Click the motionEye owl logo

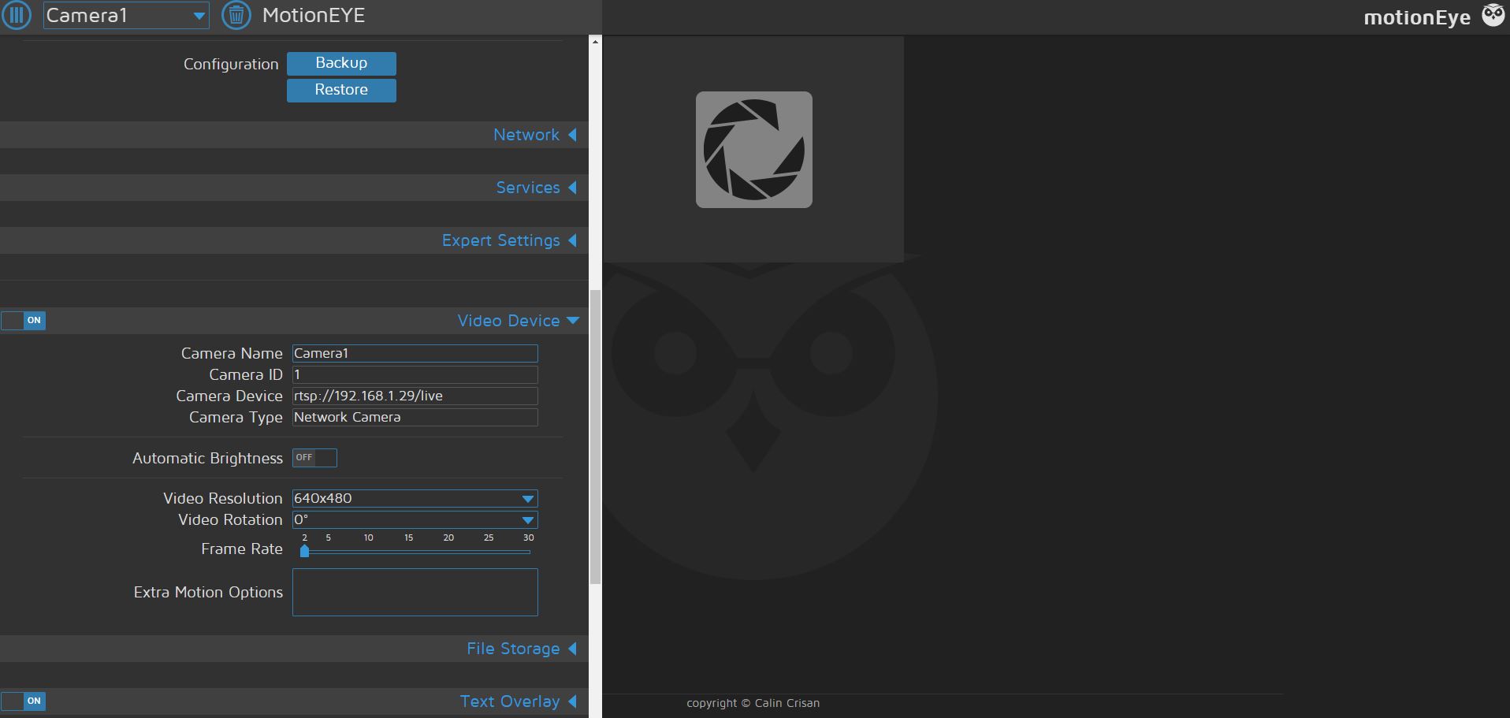(1493, 15)
